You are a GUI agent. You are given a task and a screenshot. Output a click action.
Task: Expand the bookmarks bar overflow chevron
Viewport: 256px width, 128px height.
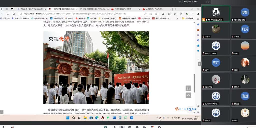(178, 18)
